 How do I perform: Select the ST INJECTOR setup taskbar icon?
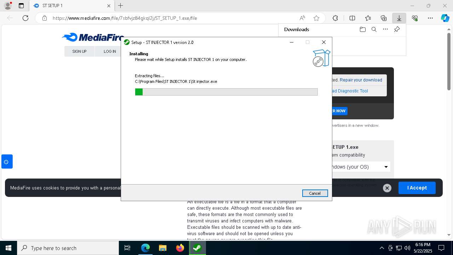coord(197,248)
